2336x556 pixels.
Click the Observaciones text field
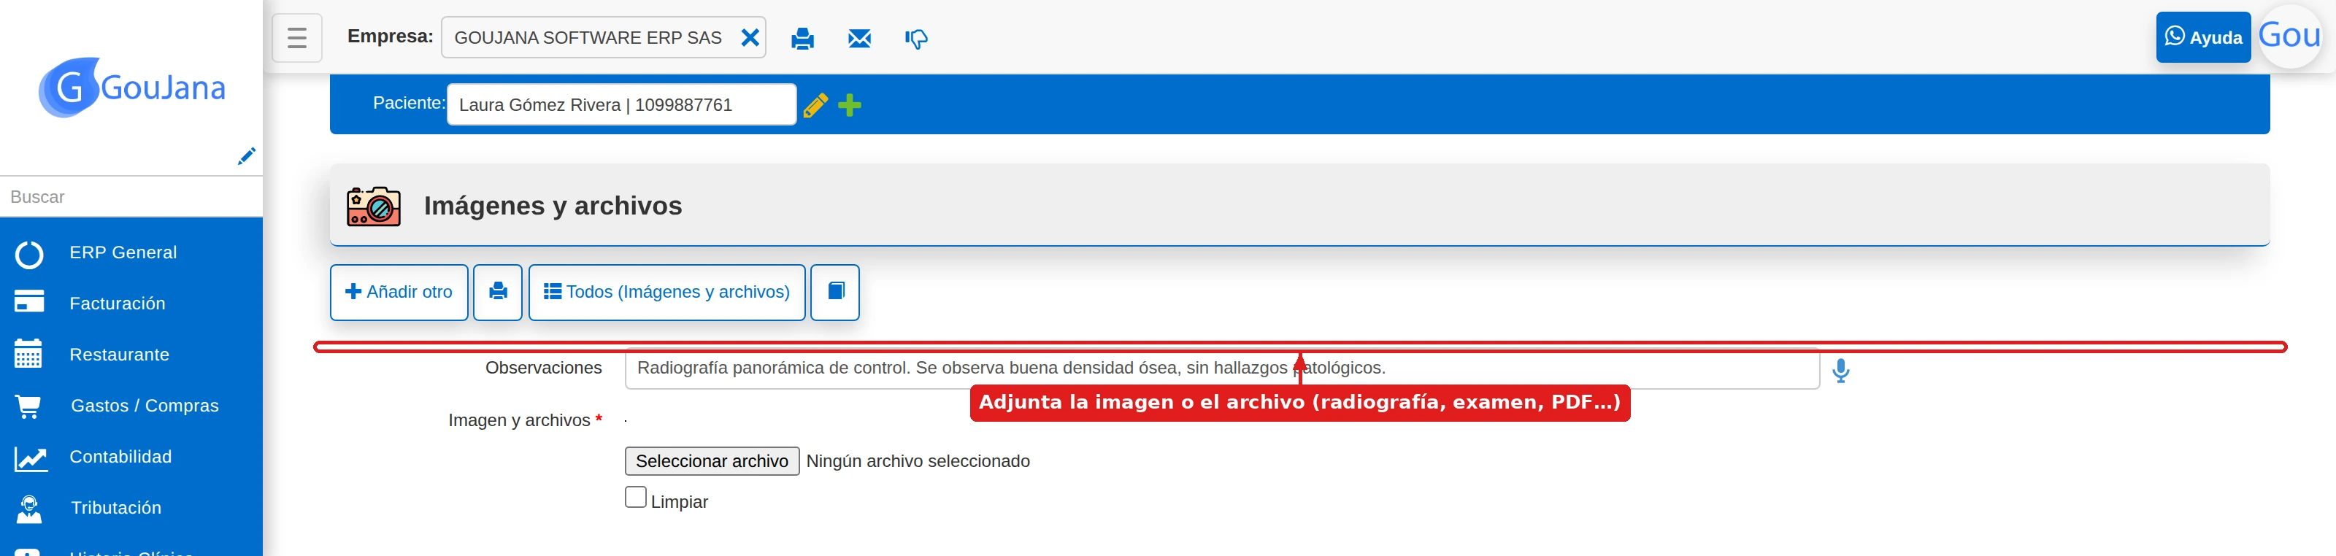(1221, 368)
